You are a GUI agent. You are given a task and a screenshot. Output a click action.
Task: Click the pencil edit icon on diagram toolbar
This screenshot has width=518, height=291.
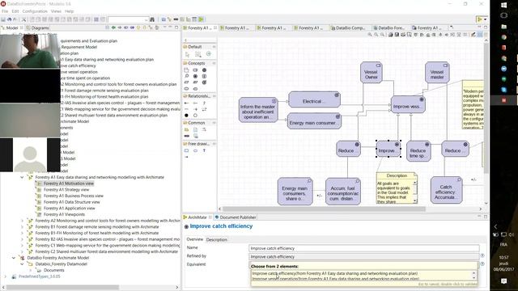click(x=473, y=35)
